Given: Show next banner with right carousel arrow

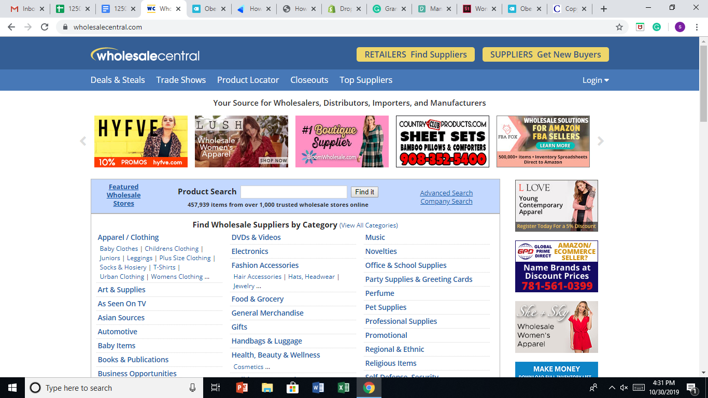Looking at the screenshot, I should (x=601, y=141).
